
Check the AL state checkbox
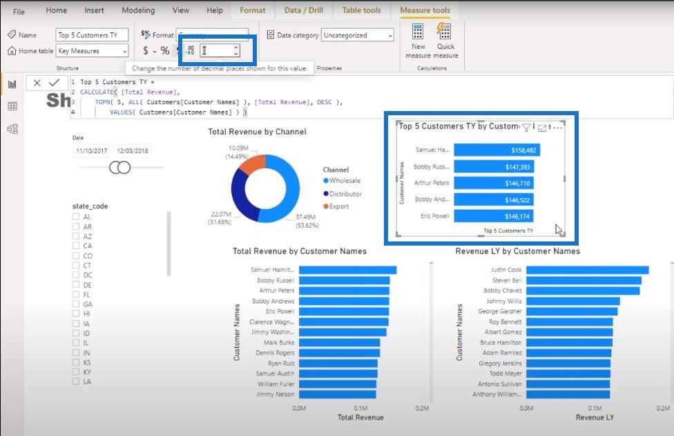[76, 217]
